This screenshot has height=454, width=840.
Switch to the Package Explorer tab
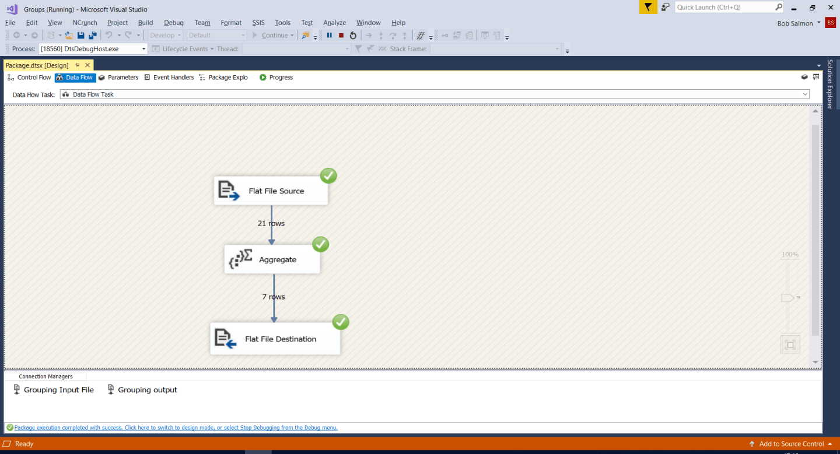tap(223, 77)
